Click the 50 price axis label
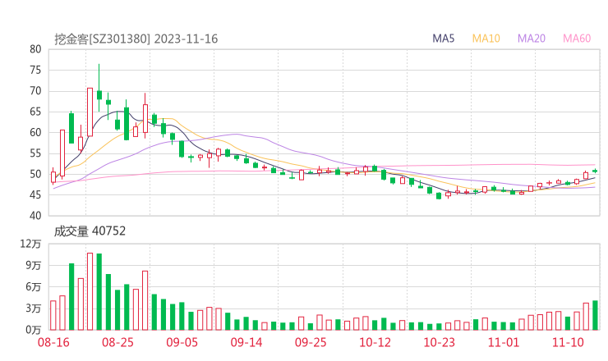Viewport: 608px width, 361px height. (35, 174)
